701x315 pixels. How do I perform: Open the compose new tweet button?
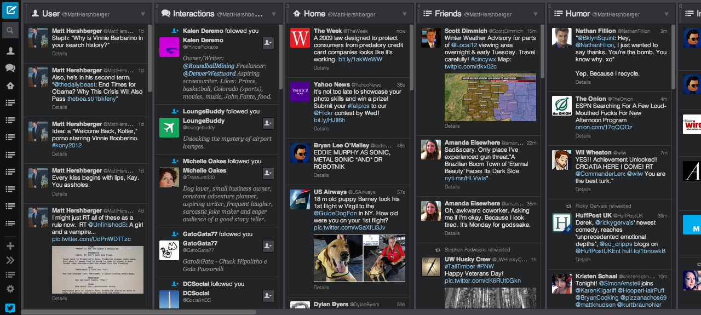[10, 10]
